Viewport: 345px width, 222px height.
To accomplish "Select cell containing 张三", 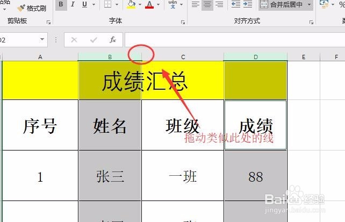I will 110,176.
